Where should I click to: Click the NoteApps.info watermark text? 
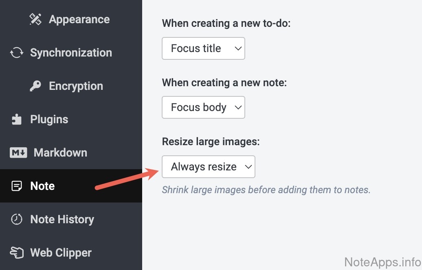(x=382, y=261)
